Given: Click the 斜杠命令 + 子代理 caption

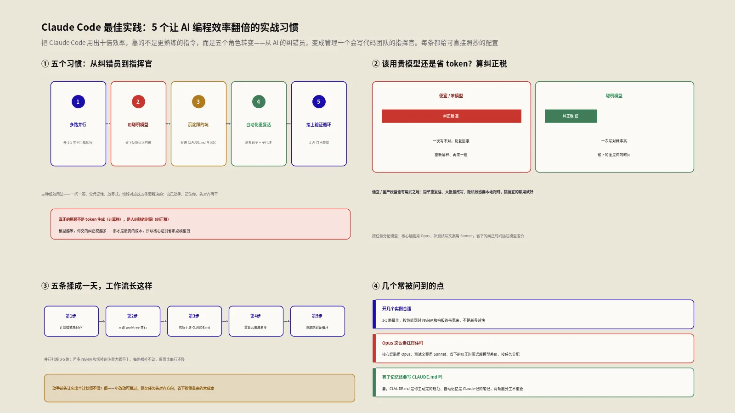Looking at the screenshot, I should (259, 143).
